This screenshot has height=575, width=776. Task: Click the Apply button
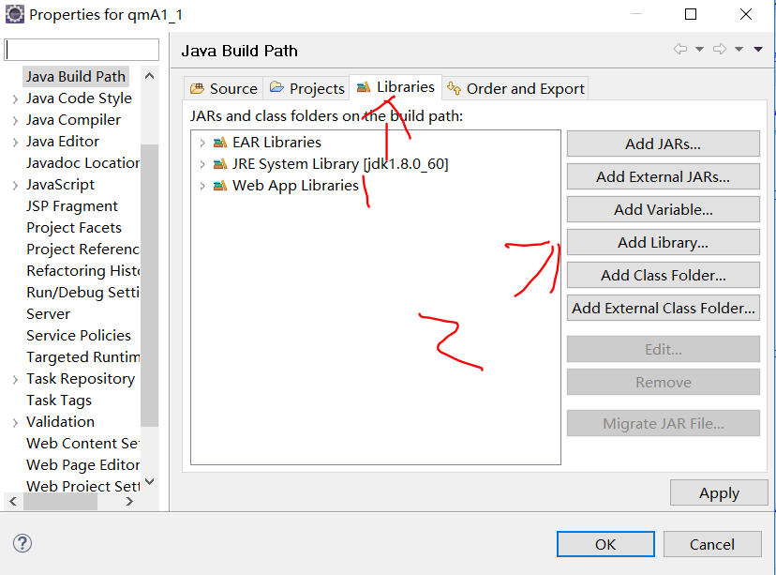pyautogui.click(x=719, y=492)
